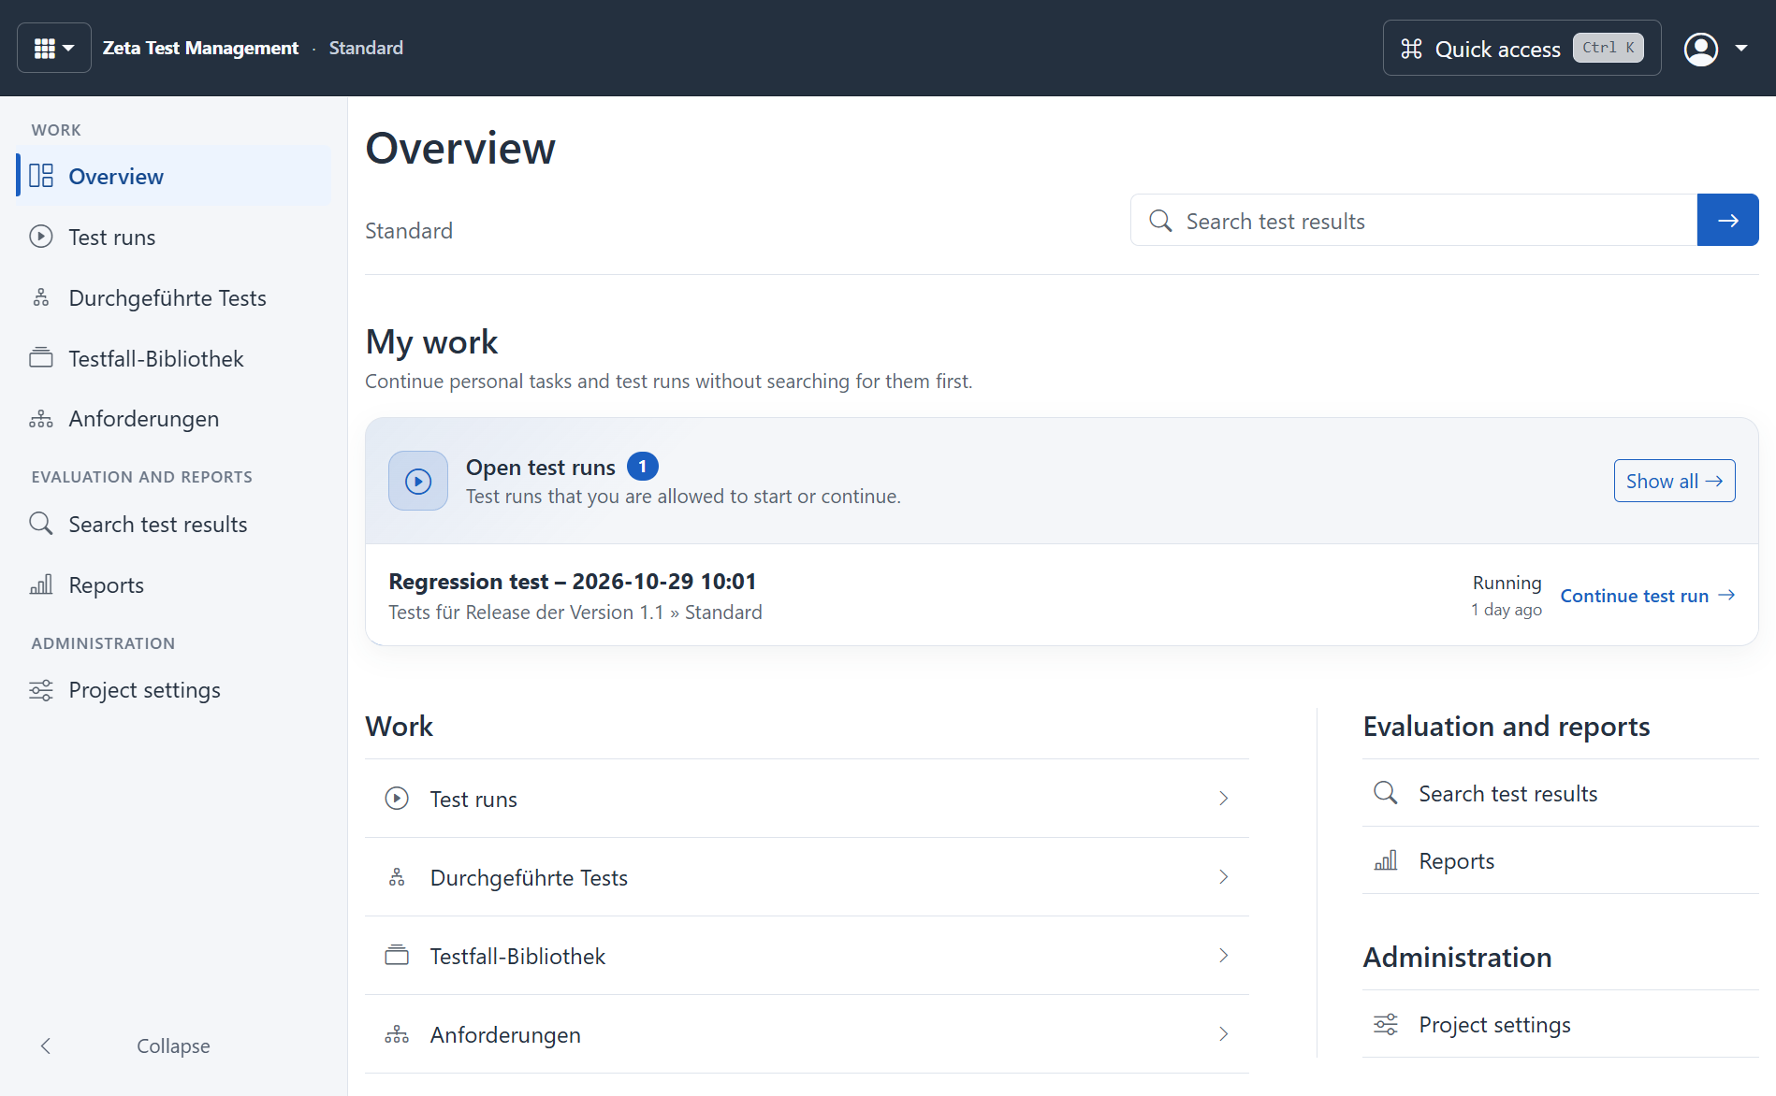Click chevron on Anforderungen Work row
1776x1096 pixels.
(x=1223, y=1033)
